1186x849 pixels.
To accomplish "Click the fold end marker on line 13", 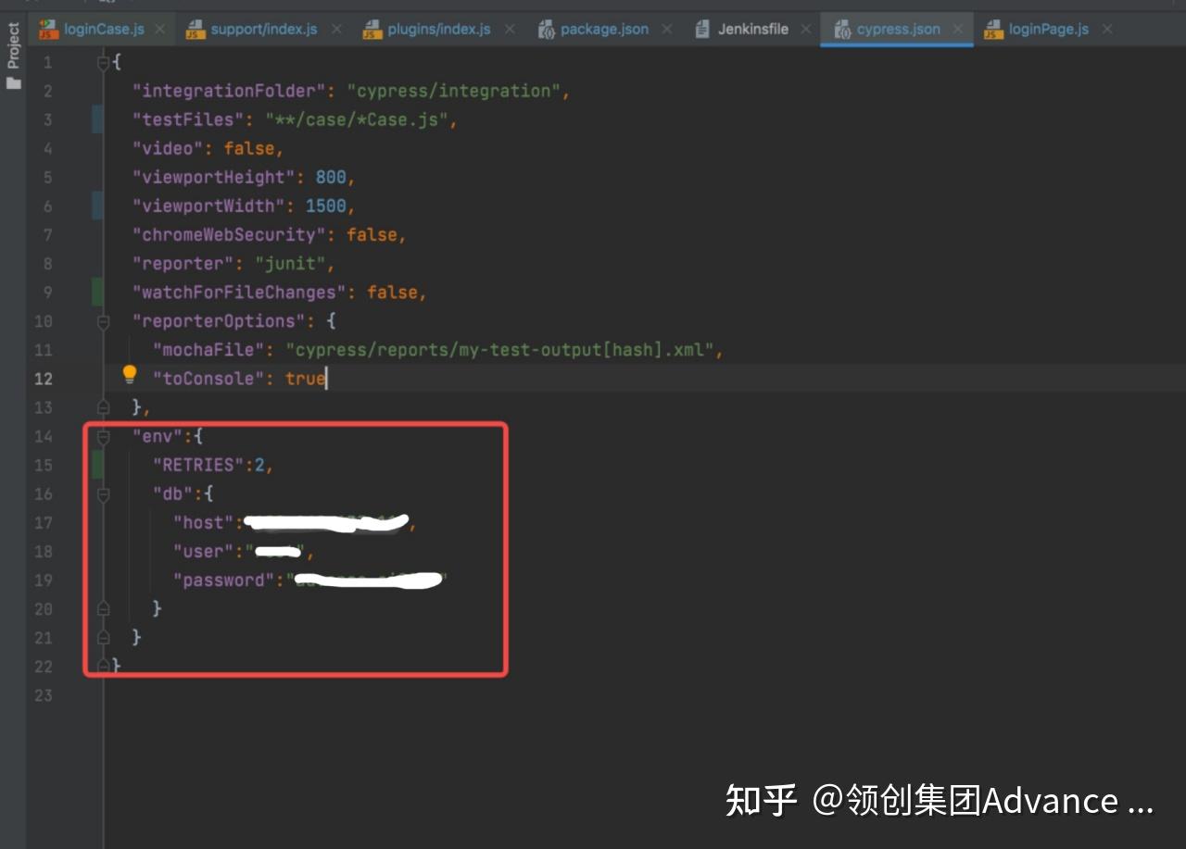I will click(x=104, y=407).
